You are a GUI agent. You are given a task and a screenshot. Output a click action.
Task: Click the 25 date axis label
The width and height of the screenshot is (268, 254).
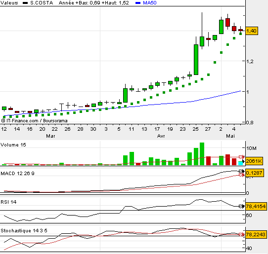(195, 129)
